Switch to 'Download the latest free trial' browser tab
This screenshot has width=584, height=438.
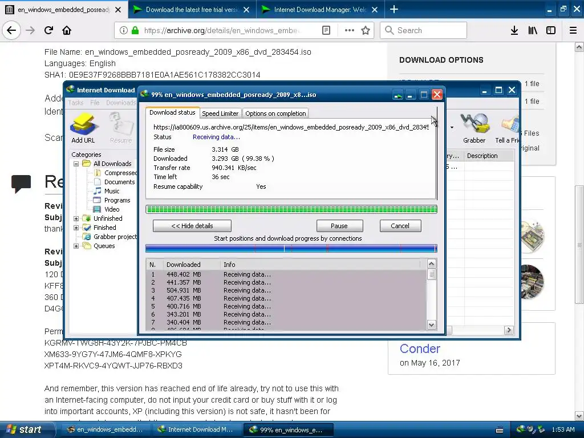[192, 9]
